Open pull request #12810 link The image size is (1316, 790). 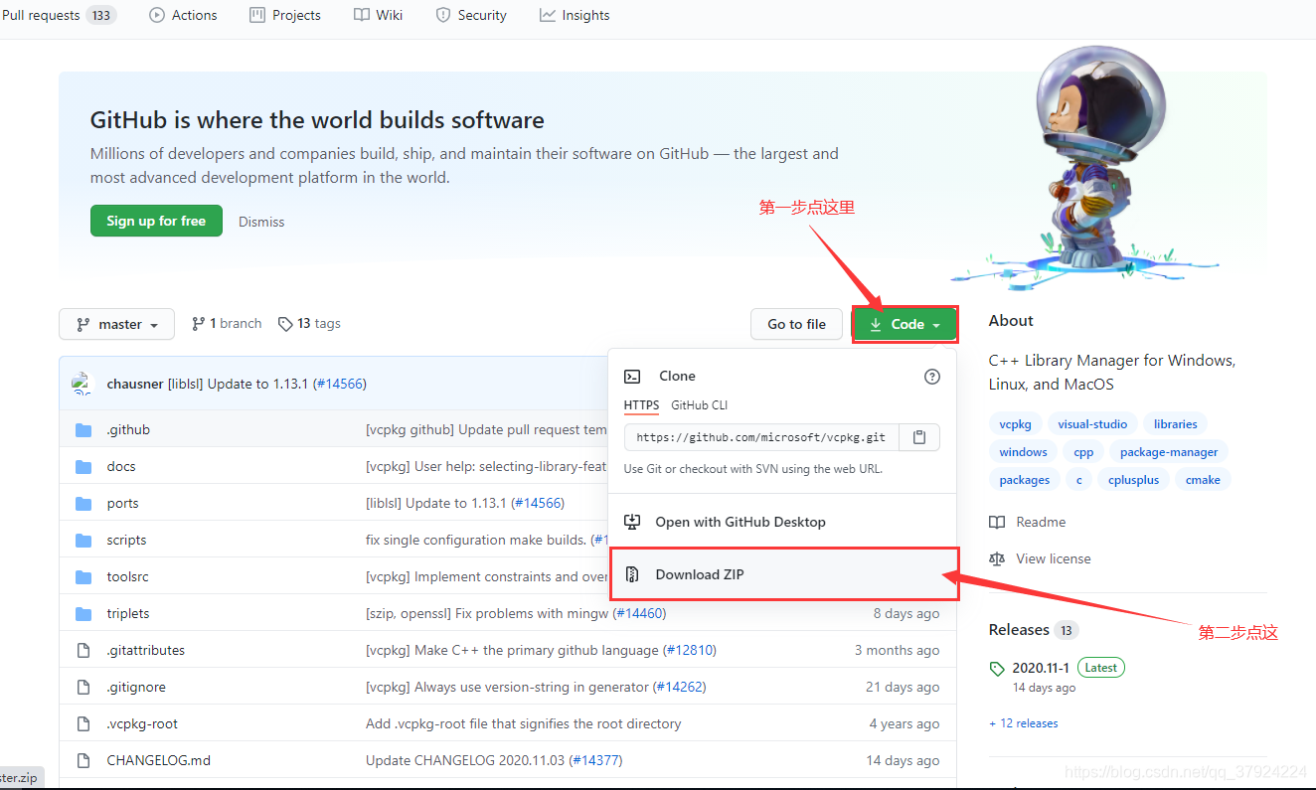(x=690, y=650)
